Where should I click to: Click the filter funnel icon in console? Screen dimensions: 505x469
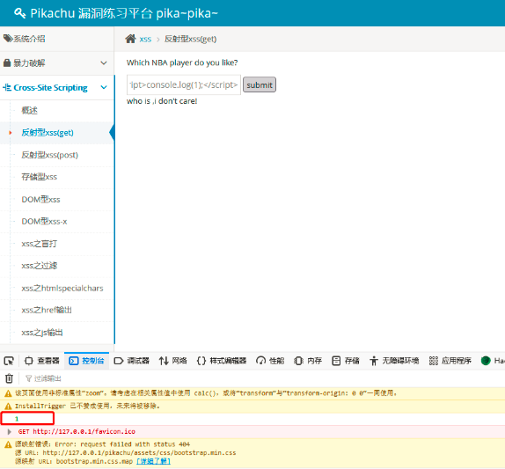click(29, 378)
